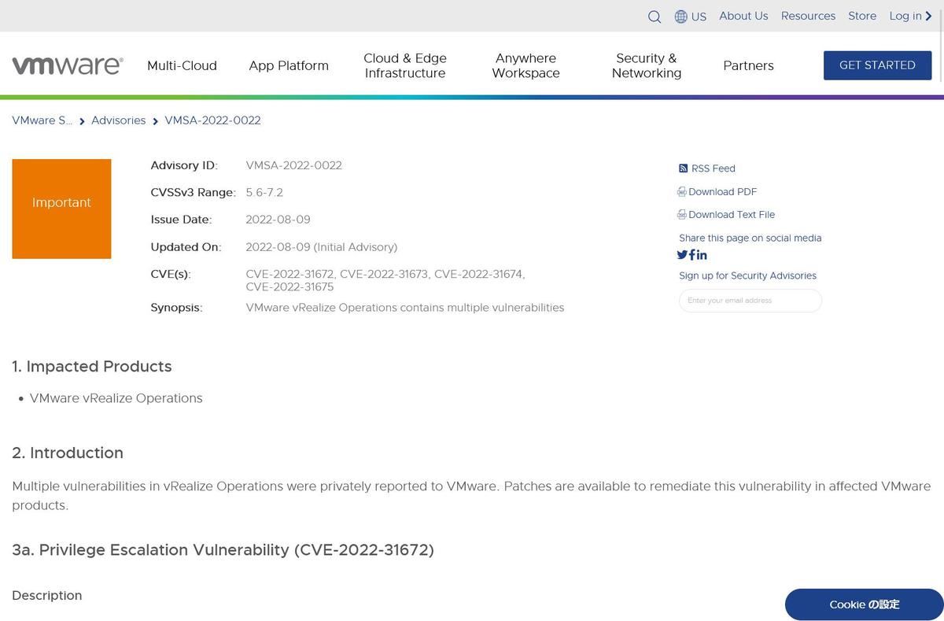Click CVSSv3 Range value 5.6-7.2
The image size is (944, 621).
click(264, 192)
